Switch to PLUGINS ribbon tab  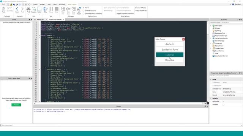[x=62, y=4]
